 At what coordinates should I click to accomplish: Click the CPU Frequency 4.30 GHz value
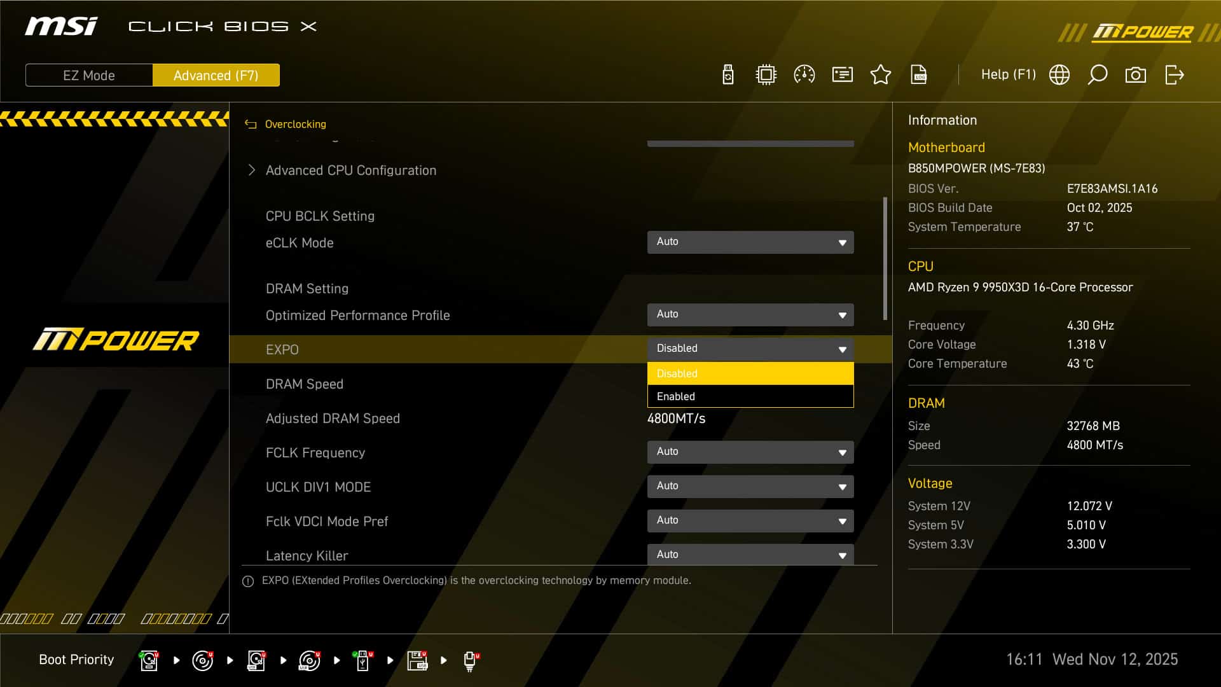coord(1091,325)
